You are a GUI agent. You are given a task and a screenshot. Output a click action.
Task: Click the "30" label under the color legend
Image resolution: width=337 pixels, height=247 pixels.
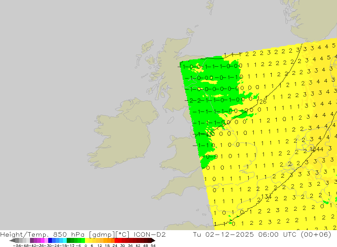tap(123, 246)
